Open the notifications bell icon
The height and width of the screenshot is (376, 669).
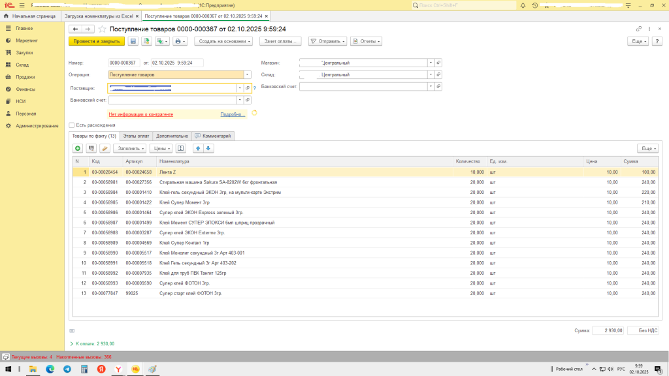click(523, 5)
